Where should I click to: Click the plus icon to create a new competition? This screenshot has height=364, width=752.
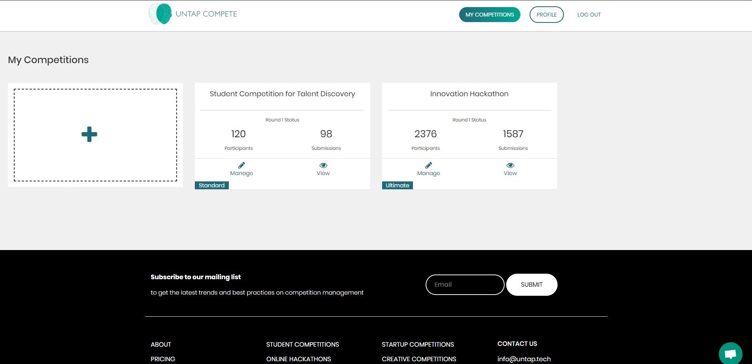coord(89,134)
